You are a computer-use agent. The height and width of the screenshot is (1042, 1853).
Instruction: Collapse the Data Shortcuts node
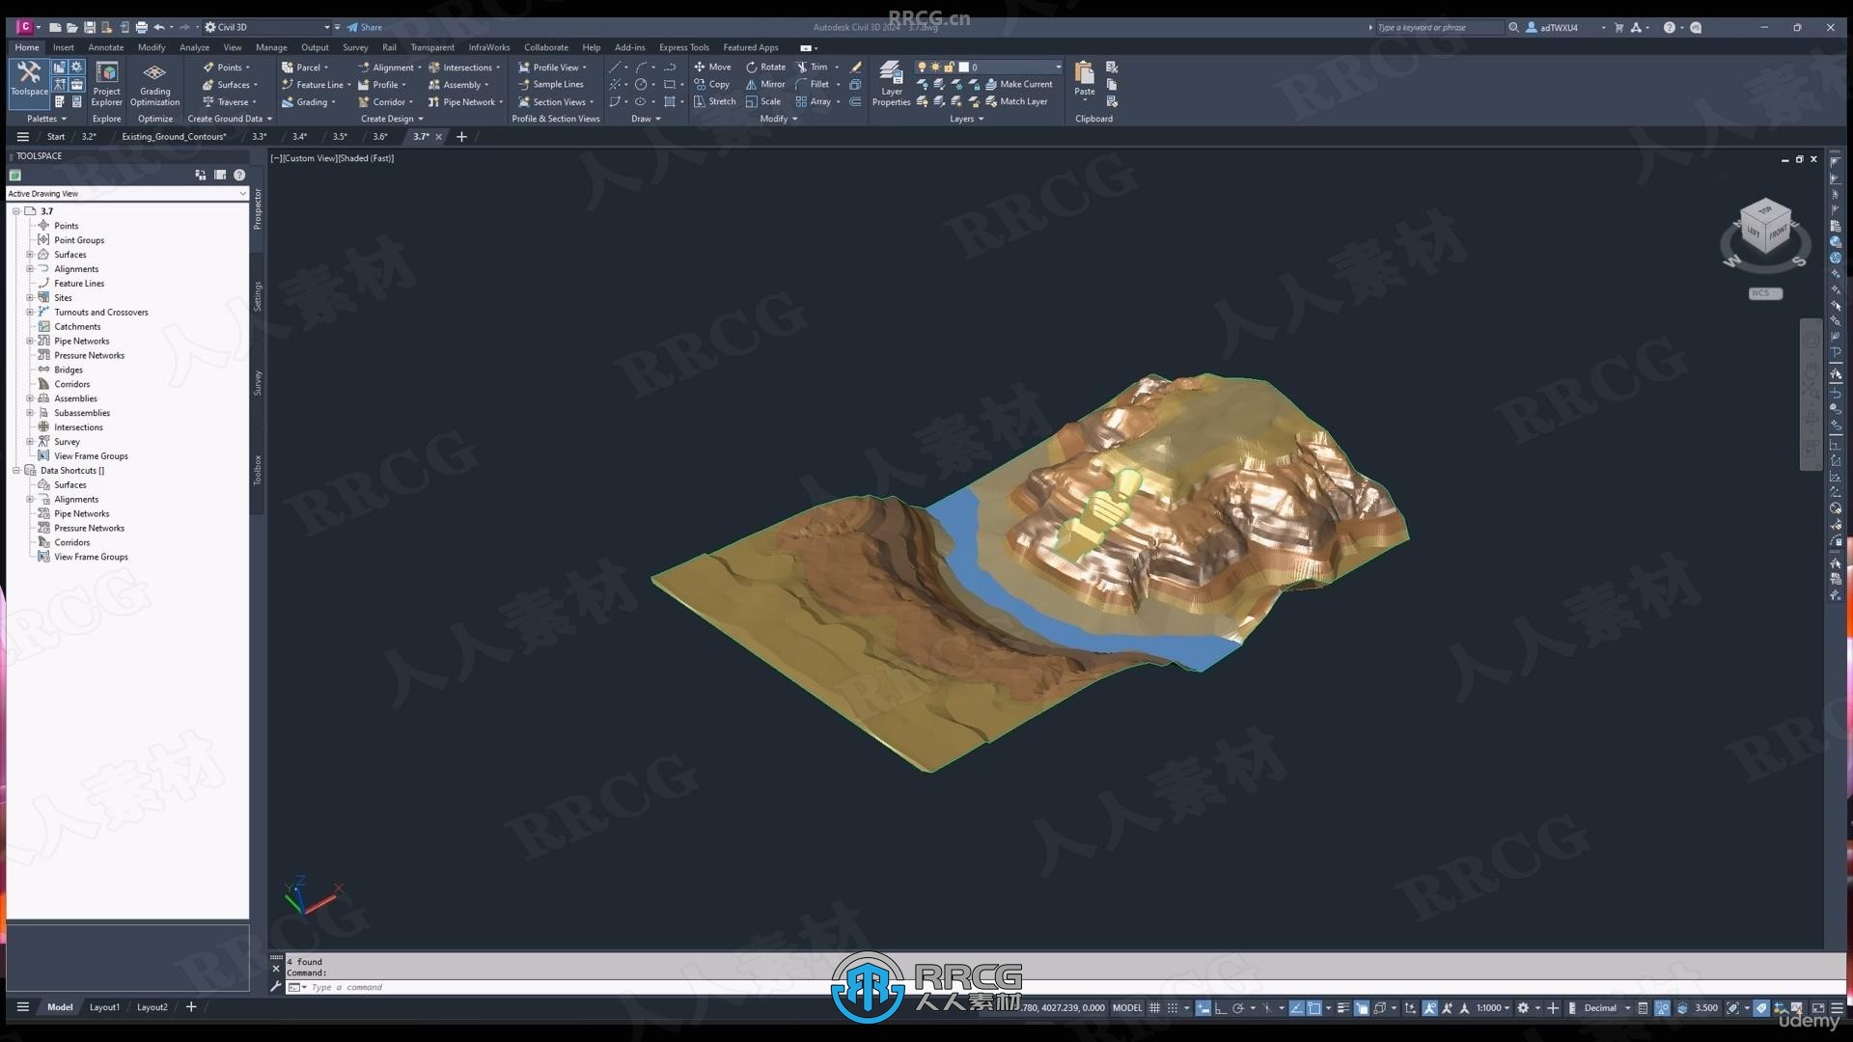[x=16, y=471]
